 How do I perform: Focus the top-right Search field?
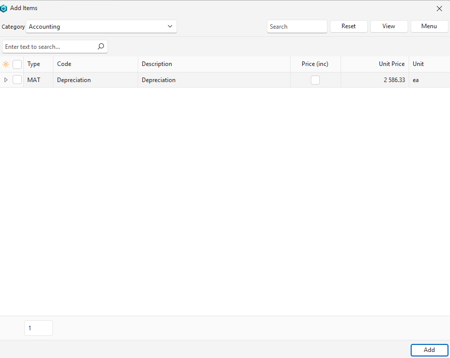[x=297, y=27]
